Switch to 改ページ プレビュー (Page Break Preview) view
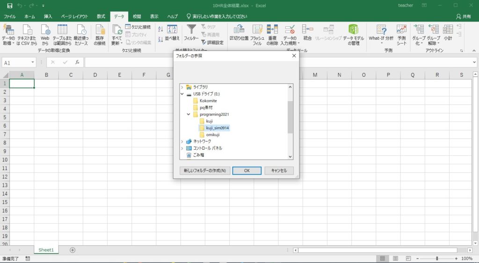 tap(408, 258)
